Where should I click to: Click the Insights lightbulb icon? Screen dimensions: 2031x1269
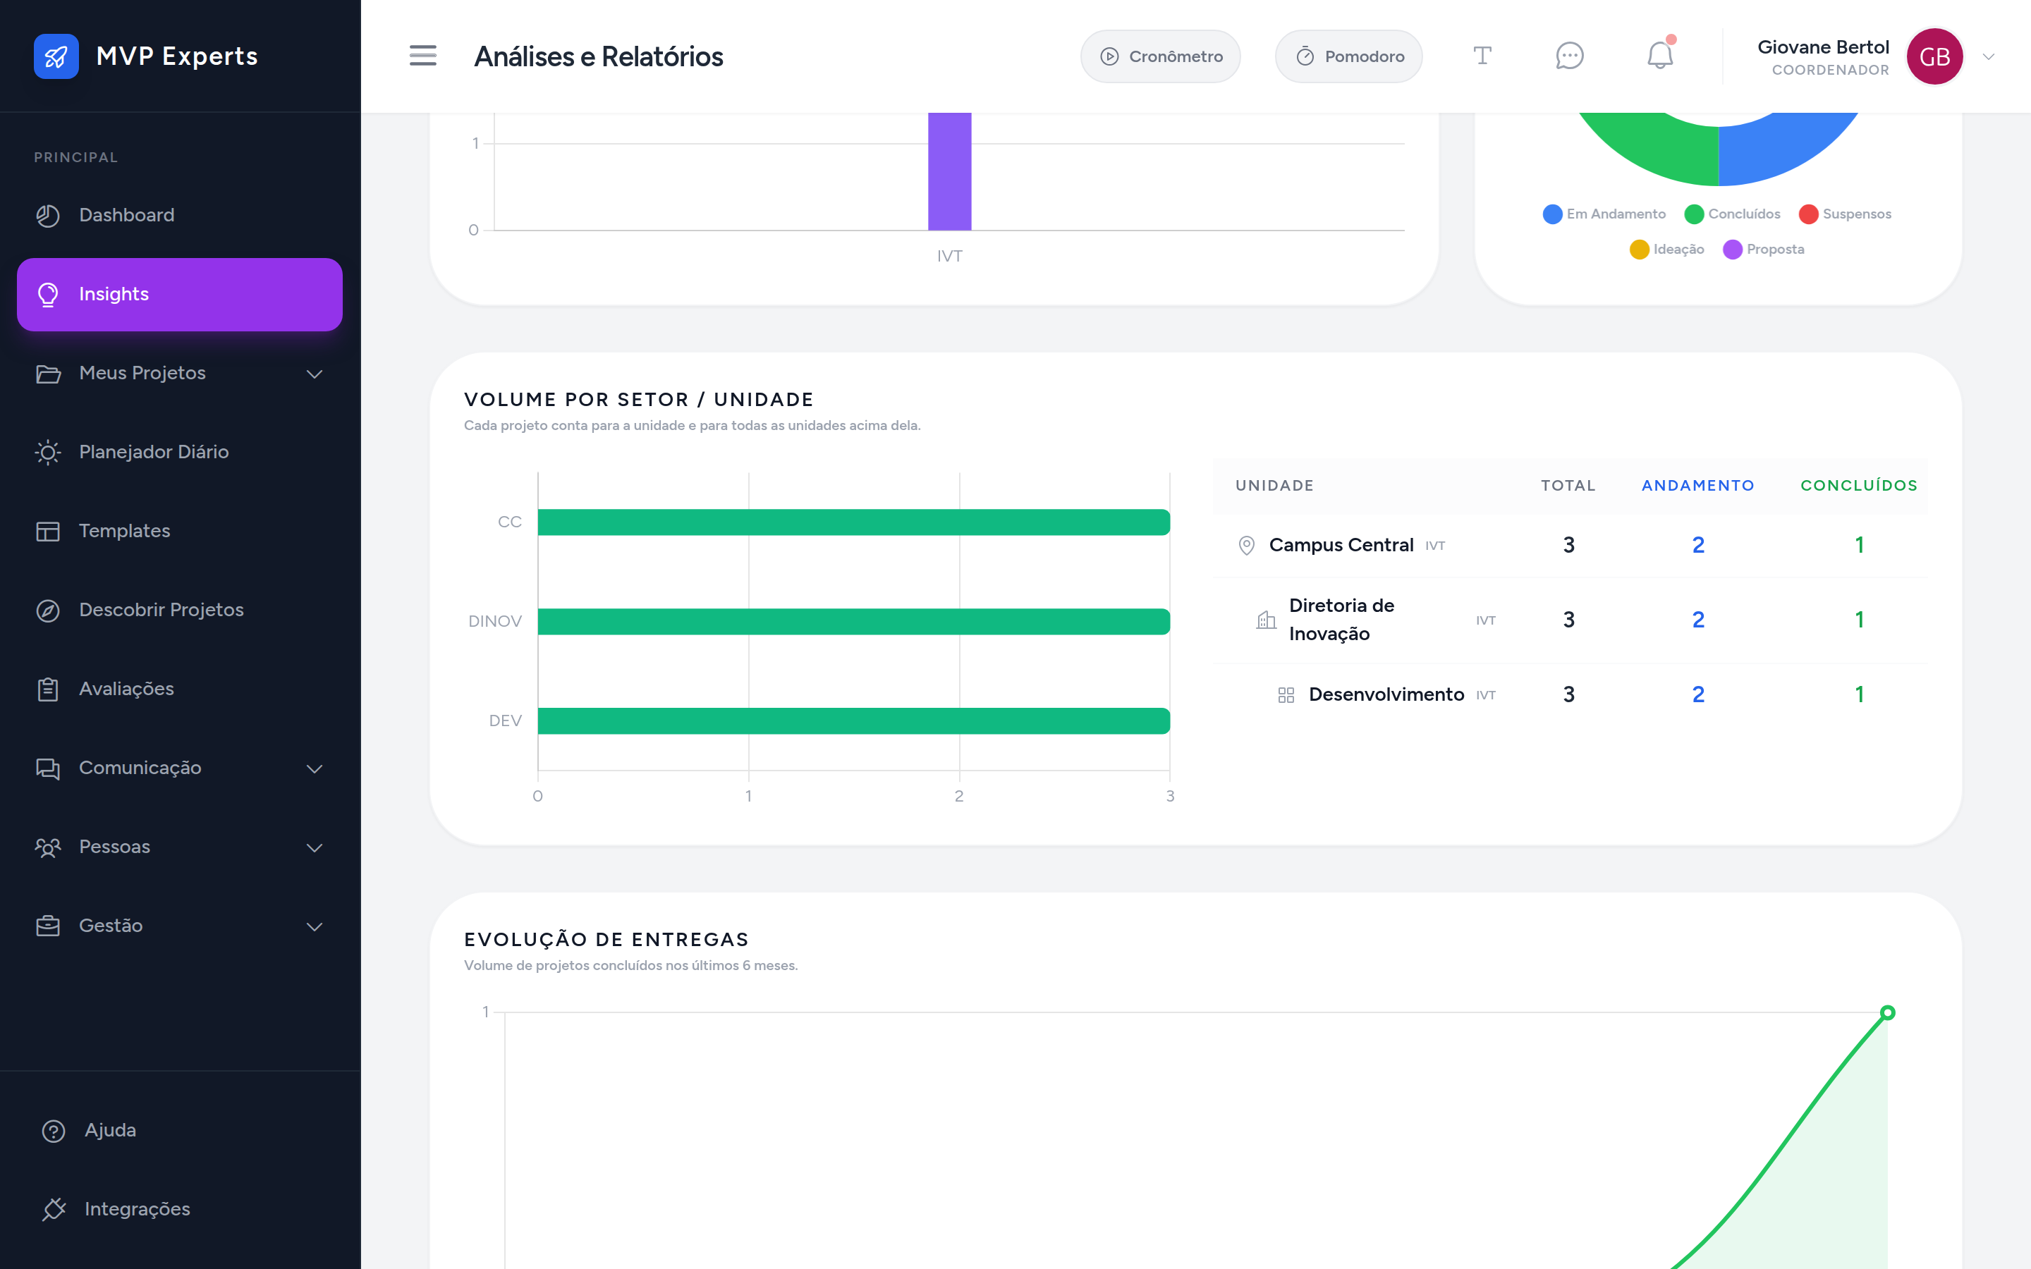click(x=48, y=295)
